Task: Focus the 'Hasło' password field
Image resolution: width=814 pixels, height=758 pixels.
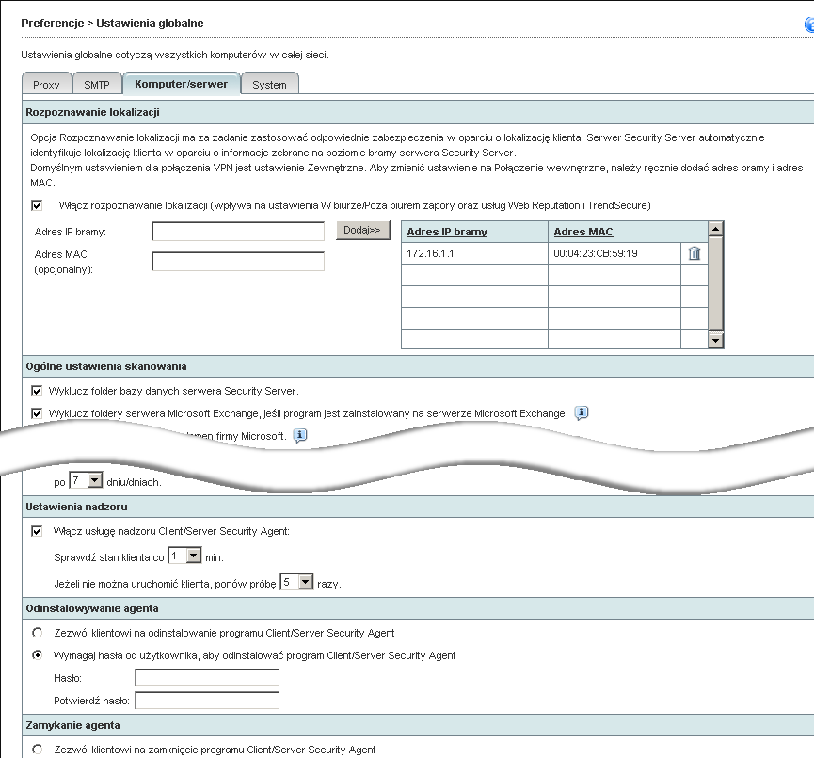Action: 207,677
